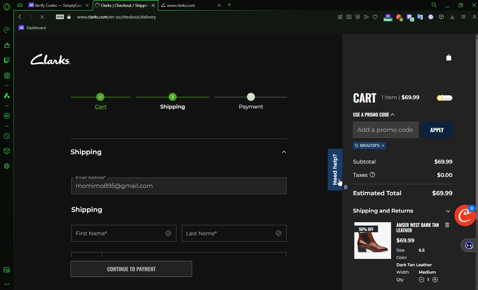The image size is (478, 290).
Task: Open the Google Translate extension icon
Action: pyautogui.click(x=420, y=17)
